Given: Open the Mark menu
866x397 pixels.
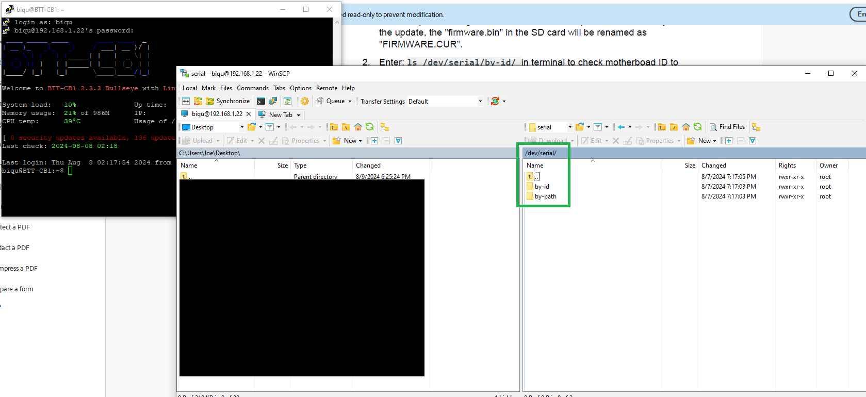Looking at the screenshot, I should coord(209,88).
